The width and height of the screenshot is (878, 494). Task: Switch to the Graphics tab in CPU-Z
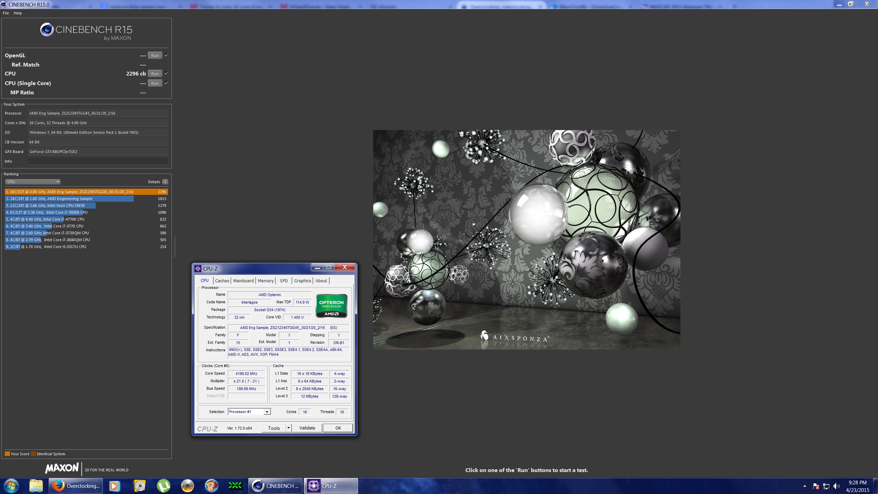[302, 281]
